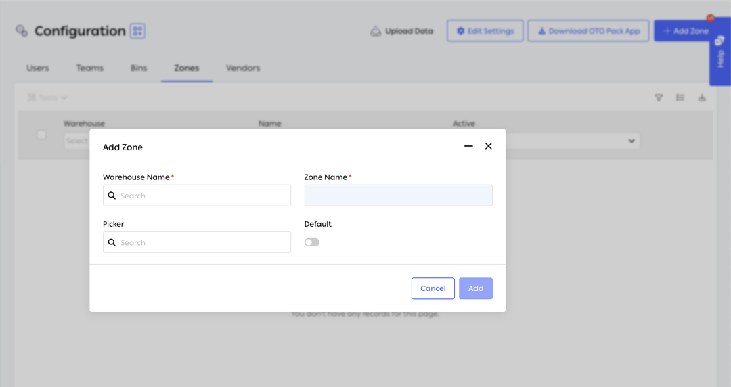731x387 pixels.
Task: Focus the Picker search field
Action: (197, 242)
